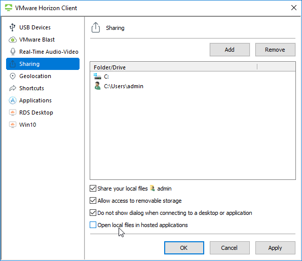302x261 pixels.
Task: Enable Open local files in hosted applications
Action: coord(93,225)
